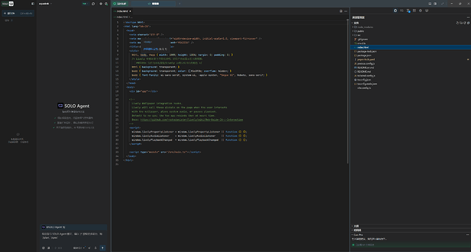
Task: Click the prompt optimize button in chat bar
Action: (x=59, y=248)
